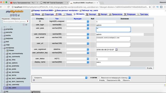Click Вперёд button under the form table
The width and height of the screenshot is (166, 93).
click(x=149, y=68)
